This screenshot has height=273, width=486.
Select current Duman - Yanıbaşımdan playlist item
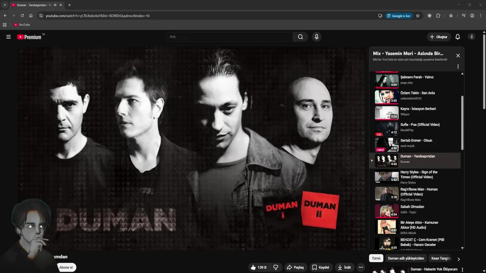tap(415, 161)
